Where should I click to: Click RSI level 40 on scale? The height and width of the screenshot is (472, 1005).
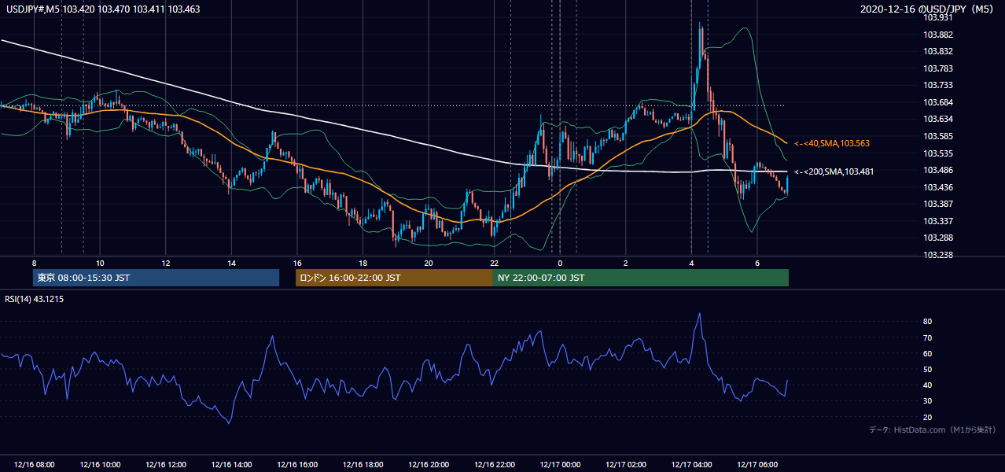928,385
